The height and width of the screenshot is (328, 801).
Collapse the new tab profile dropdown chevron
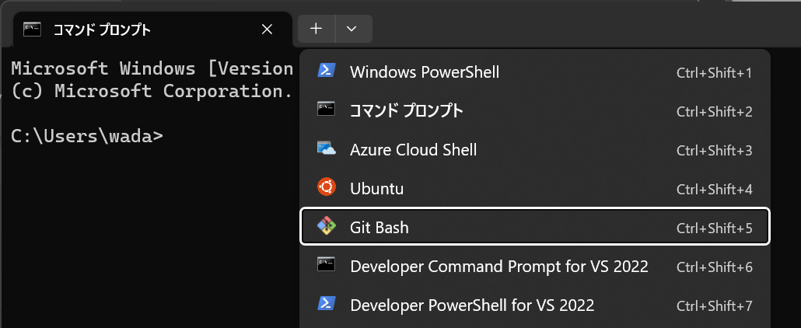pyautogui.click(x=352, y=29)
